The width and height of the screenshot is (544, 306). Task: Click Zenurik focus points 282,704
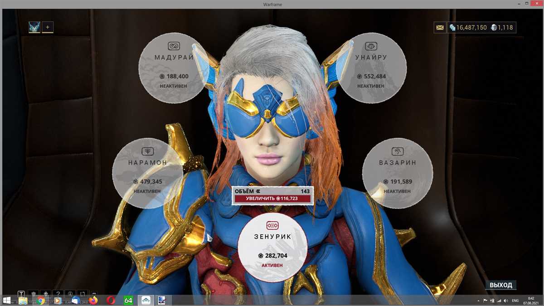point(272,256)
